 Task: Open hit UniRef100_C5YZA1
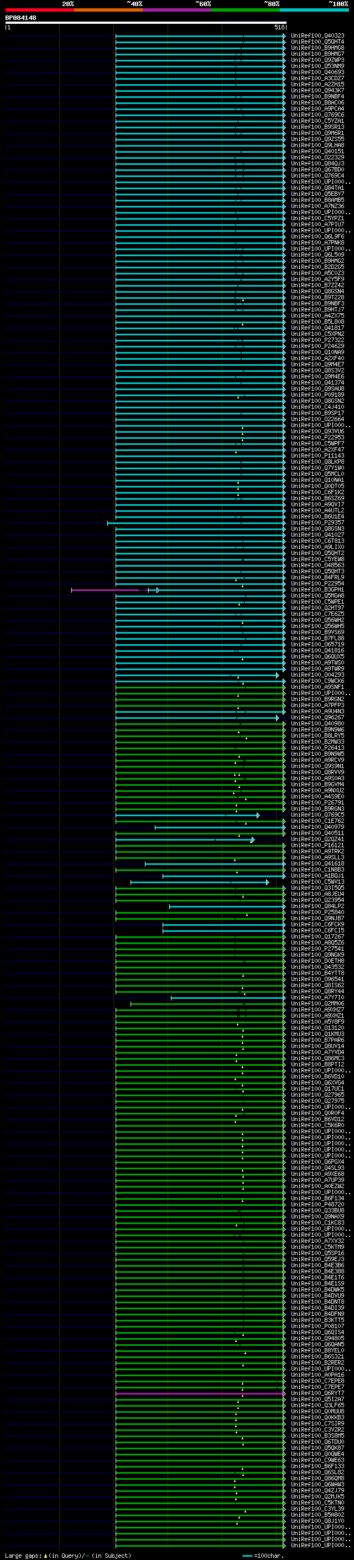[x=317, y=121]
